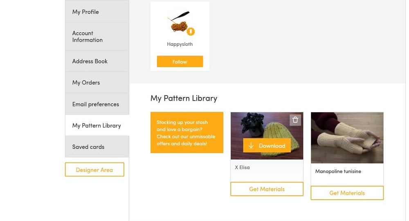The image size is (409, 221).
Task: Follow the Happysloth user
Action: click(180, 61)
